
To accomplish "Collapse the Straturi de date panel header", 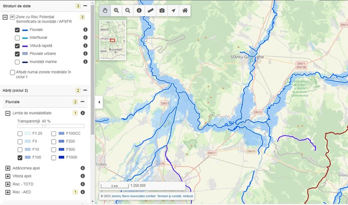I will coord(85,6).
